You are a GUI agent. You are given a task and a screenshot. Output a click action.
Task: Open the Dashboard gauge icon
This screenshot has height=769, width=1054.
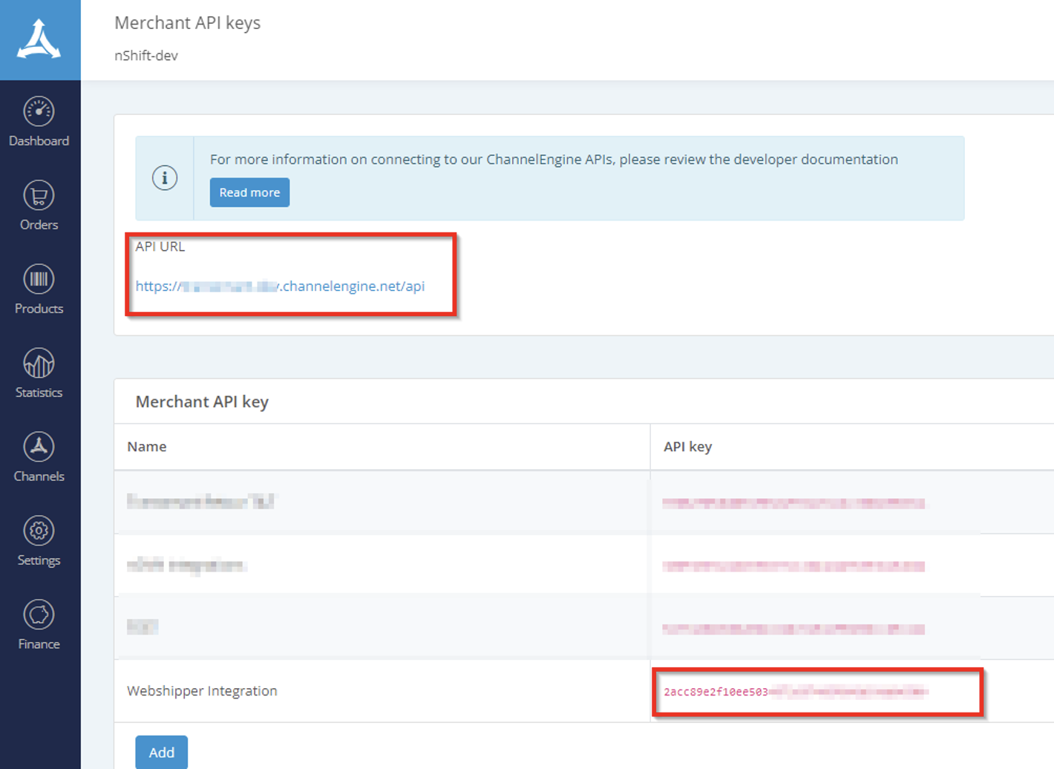click(39, 112)
